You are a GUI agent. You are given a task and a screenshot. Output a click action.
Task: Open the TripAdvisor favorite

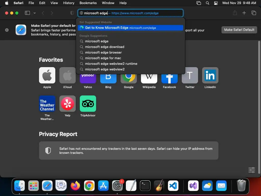[88, 104]
